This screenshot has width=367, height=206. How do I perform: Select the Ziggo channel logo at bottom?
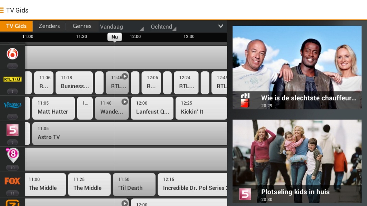[12, 203]
